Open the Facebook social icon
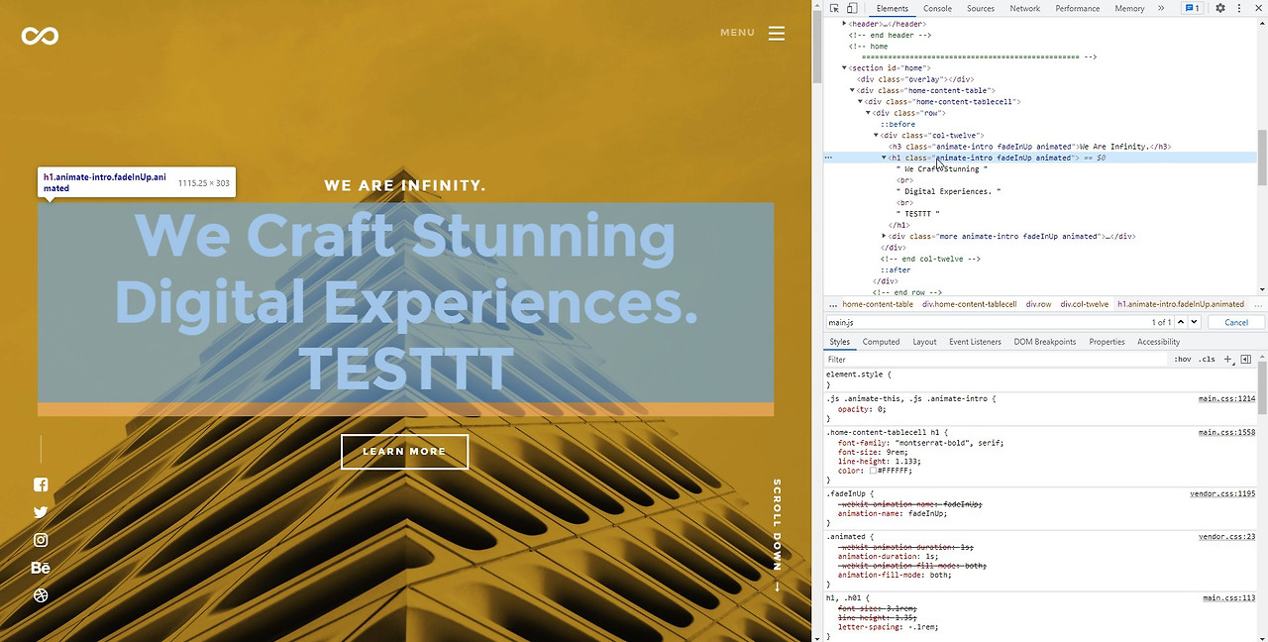The width and height of the screenshot is (1268, 642). [x=41, y=484]
